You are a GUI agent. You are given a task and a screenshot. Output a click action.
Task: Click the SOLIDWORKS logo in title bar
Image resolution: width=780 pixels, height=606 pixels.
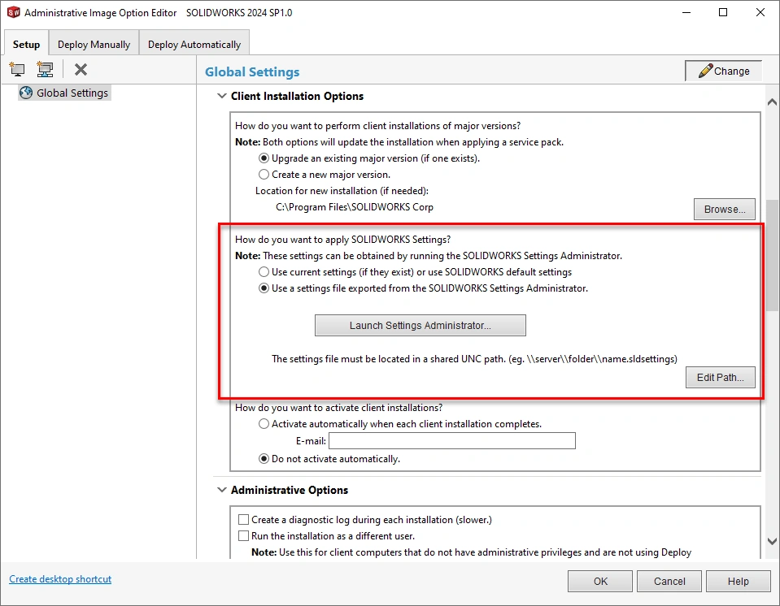click(x=13, y=13)
